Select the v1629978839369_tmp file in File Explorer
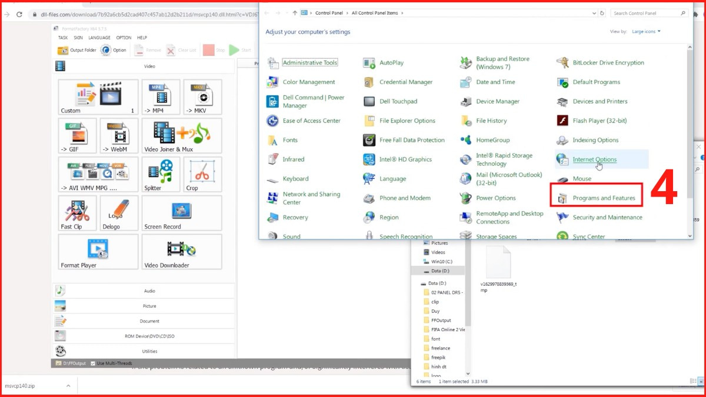The width and height of the screenshot is (706, 397). coord(498,270)
